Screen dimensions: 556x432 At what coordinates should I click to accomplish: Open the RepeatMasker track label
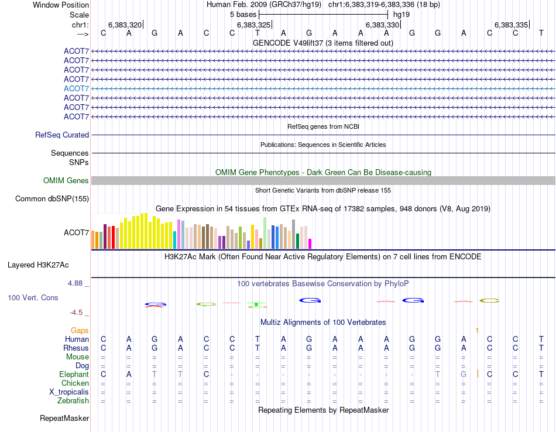[64, 419]
